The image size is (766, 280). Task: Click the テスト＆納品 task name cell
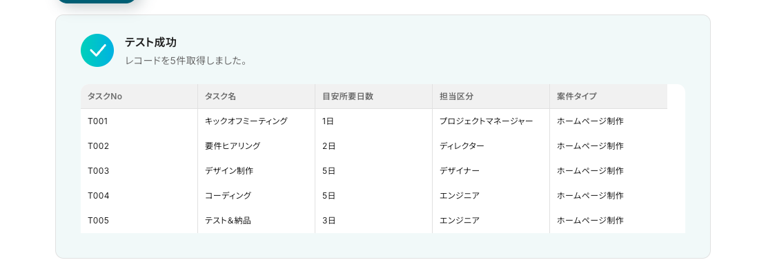(x=228, y=221)
